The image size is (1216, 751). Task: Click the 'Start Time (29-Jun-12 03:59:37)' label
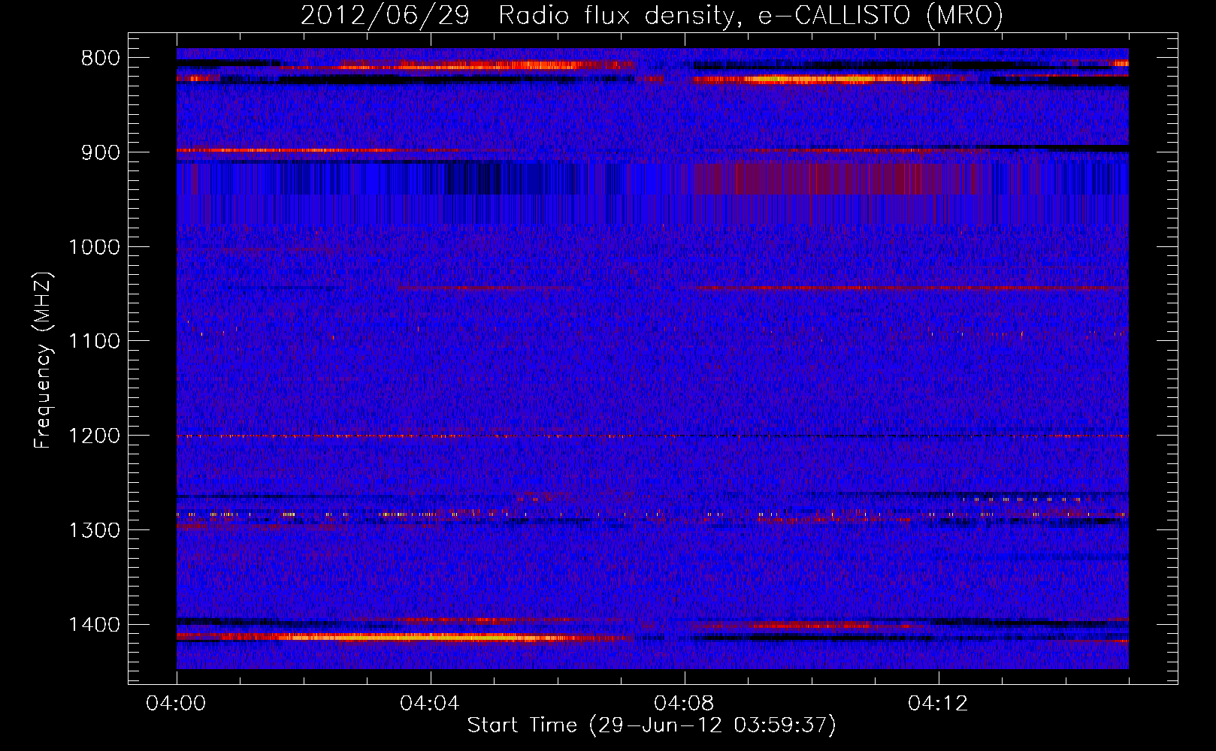coord(652,725)
